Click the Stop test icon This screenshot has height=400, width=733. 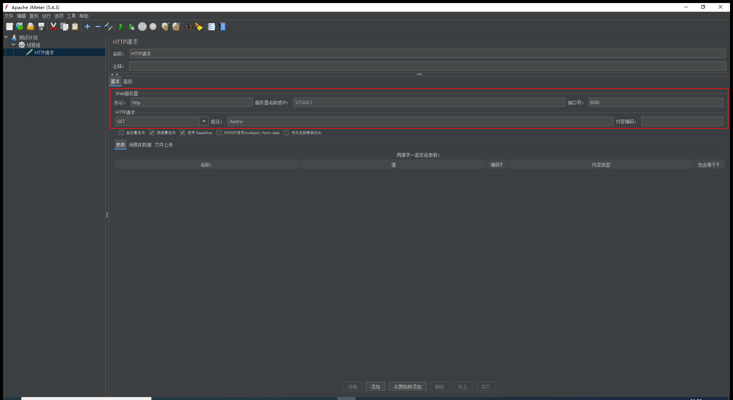click(142, 27)
